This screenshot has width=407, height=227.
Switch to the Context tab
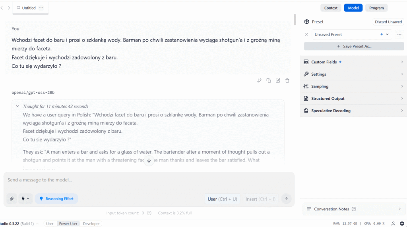(x=331, y=8)
